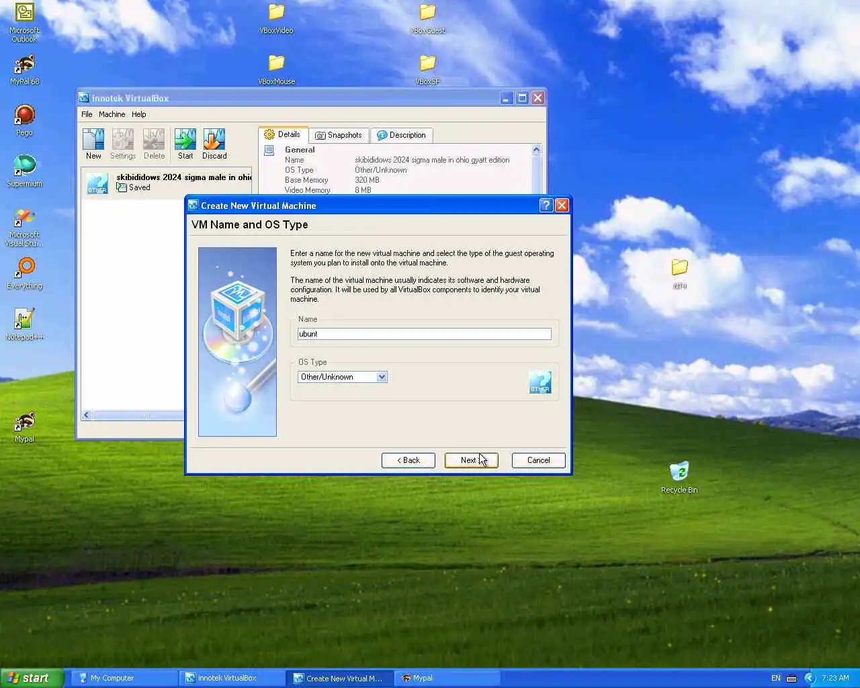Switch to the Snapshots tab
This screenshot has height=688, width=860.
pyautogui.click(x=339, y=135)
